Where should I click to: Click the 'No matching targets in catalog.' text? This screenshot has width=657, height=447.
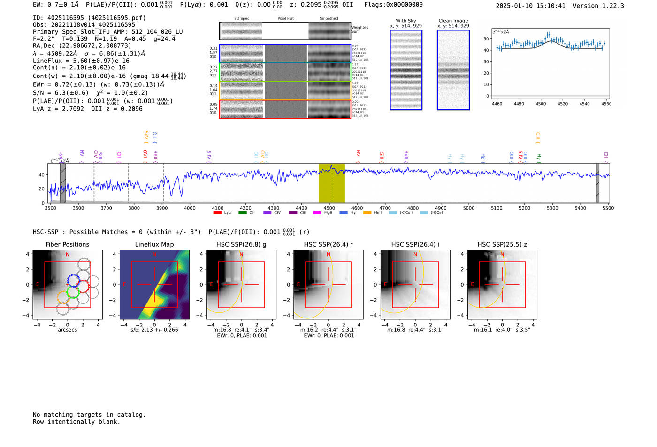89,415
